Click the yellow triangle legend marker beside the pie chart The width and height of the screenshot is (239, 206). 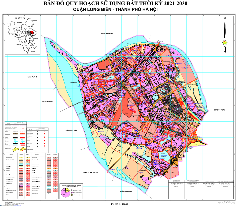72,195
